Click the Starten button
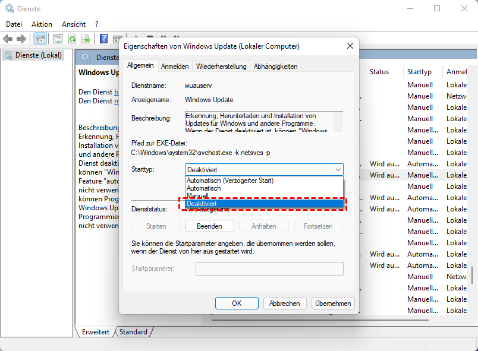This screenshot has height=351, width=478. (x=156, y=226)
